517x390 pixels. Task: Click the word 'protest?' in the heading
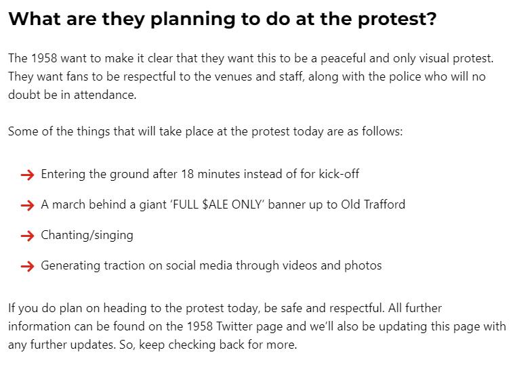coord(397,20)
